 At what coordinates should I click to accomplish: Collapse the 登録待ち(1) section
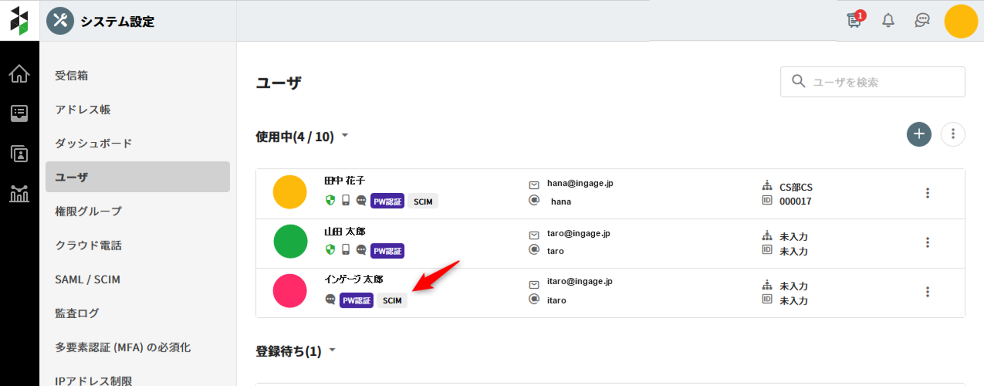[332, 350]
